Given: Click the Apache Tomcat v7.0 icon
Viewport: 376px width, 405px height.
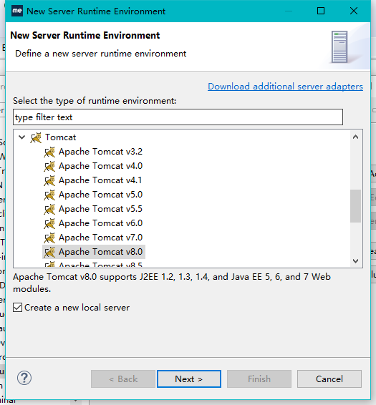Looking at the screenshot, I should pos(49,238).
